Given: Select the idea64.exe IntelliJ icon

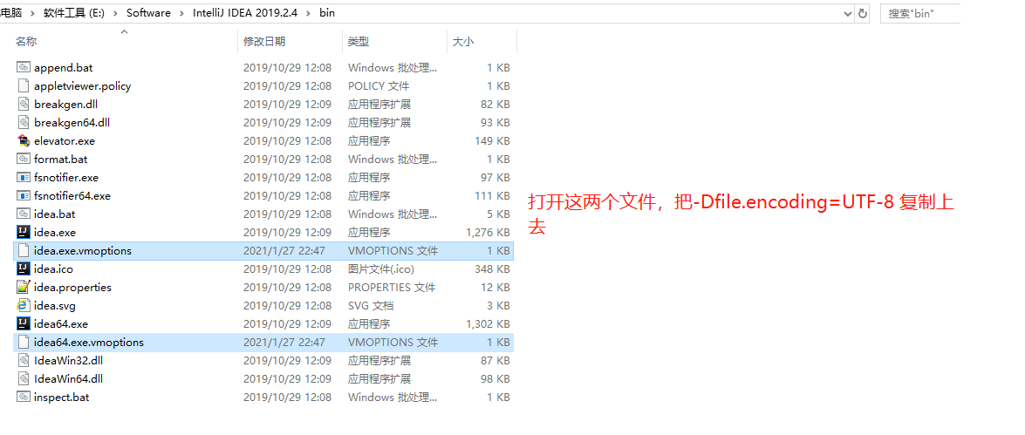Looking at the screenshot, I should coord(24,323).
